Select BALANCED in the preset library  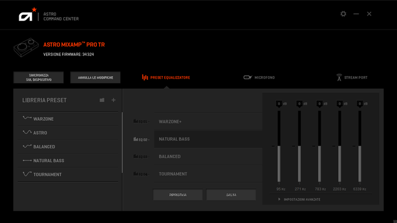pyautogui.click(x=68, y=146)
